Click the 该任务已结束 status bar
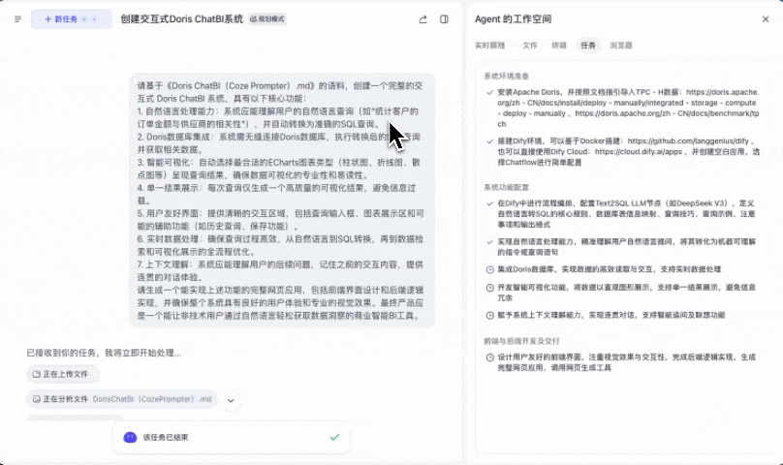 [x=232, y=438]
